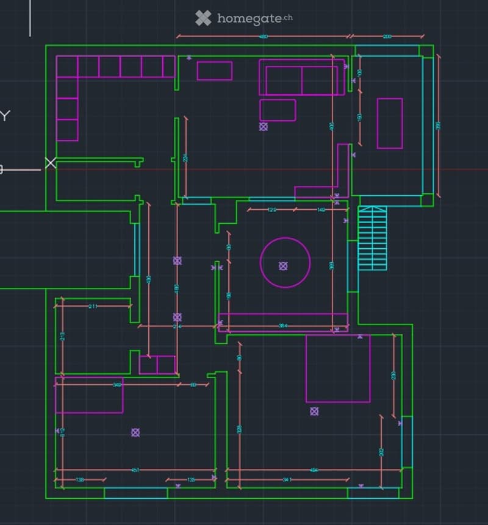Image resolution: width=488 pixels, height=525 pixels.
Task: Select the light symbol below the small sofa table
Action: click(x=264, y=127)
